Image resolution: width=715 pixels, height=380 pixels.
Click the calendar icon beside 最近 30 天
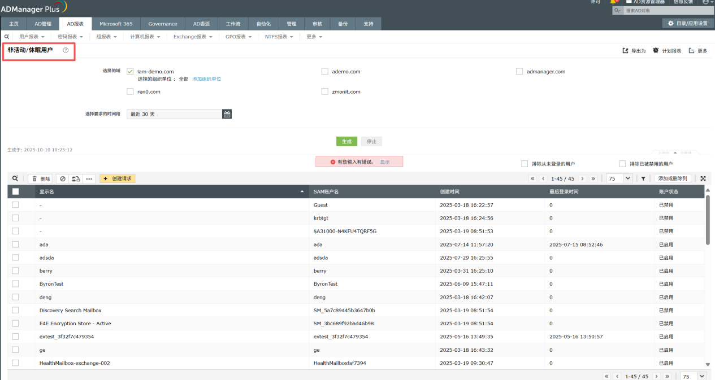227,114
